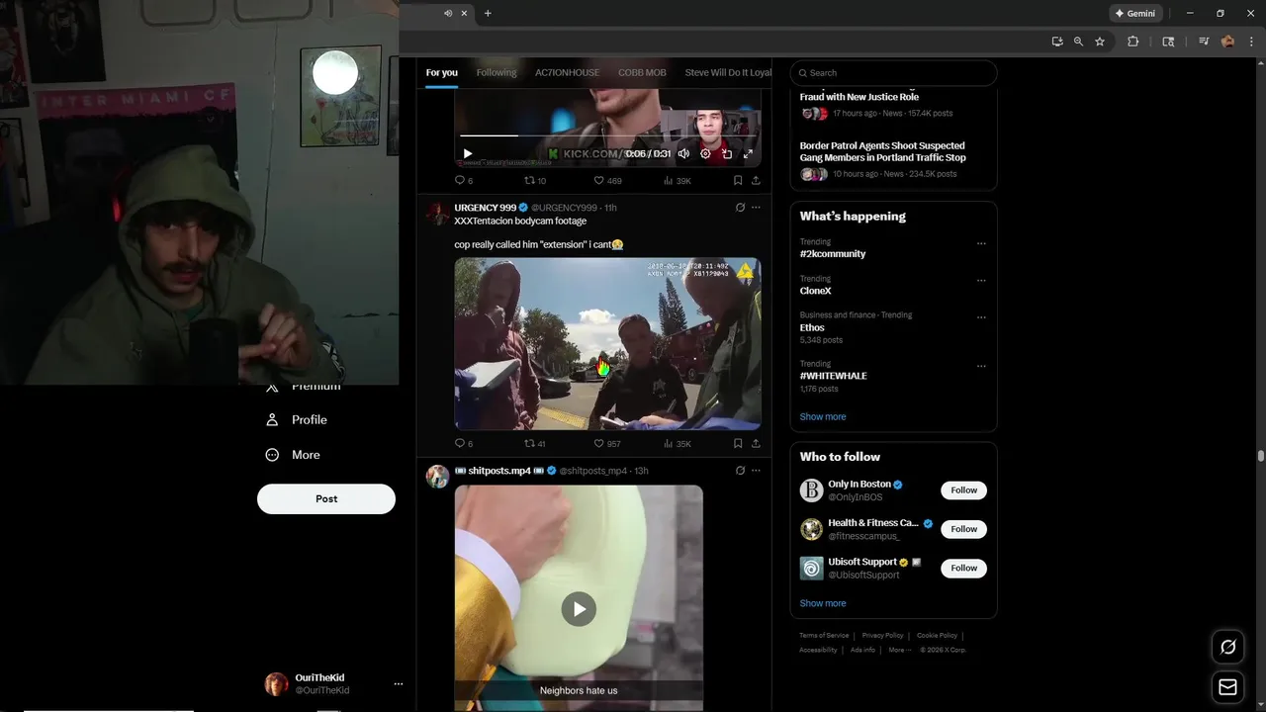This screenshot has width=1266, height=712.
Task: Play the shitposts.mp4 video
Action: (579, 608)
